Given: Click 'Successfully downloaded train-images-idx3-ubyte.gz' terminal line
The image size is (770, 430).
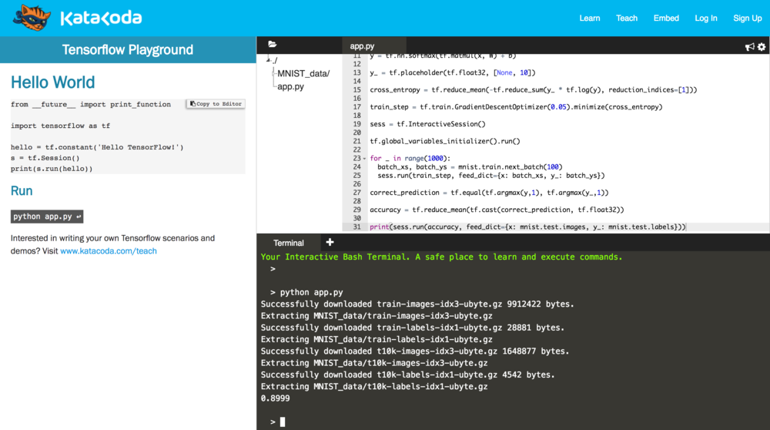Looking at the screenshot, I should coord(417,304).
